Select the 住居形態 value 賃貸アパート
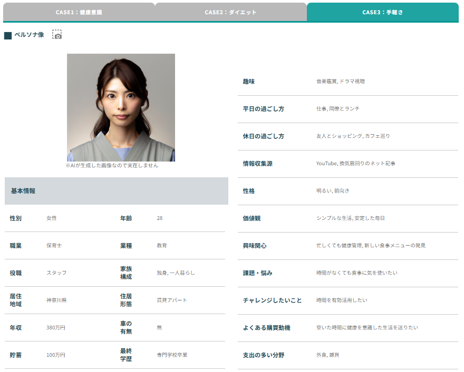 172,300
